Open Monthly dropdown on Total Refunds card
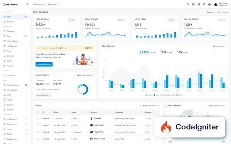231x144 pixels. coord(122,20)
